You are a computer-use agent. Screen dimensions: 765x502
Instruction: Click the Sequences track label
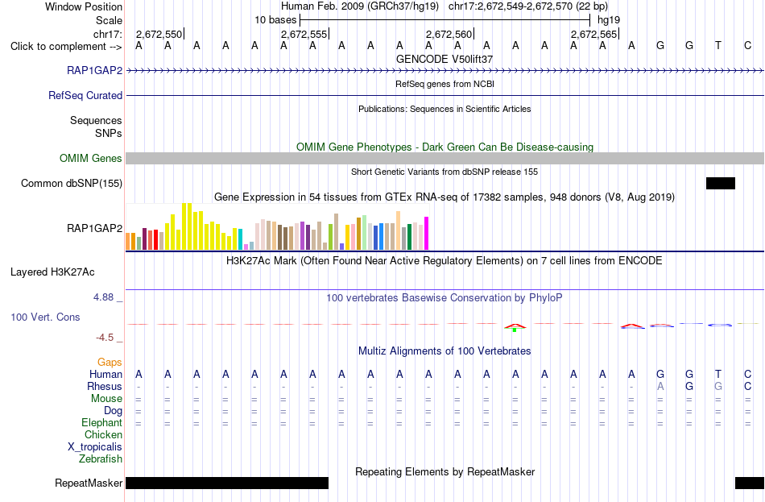[96, 121]
